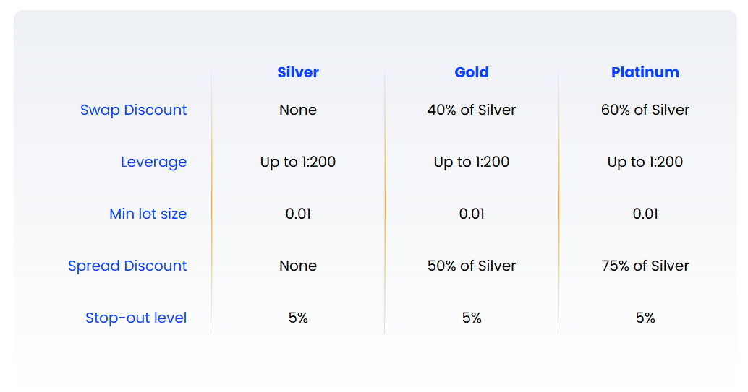748x392 pixels.
Task: Click the Platinum column header
Action: [x=645, y=72]
